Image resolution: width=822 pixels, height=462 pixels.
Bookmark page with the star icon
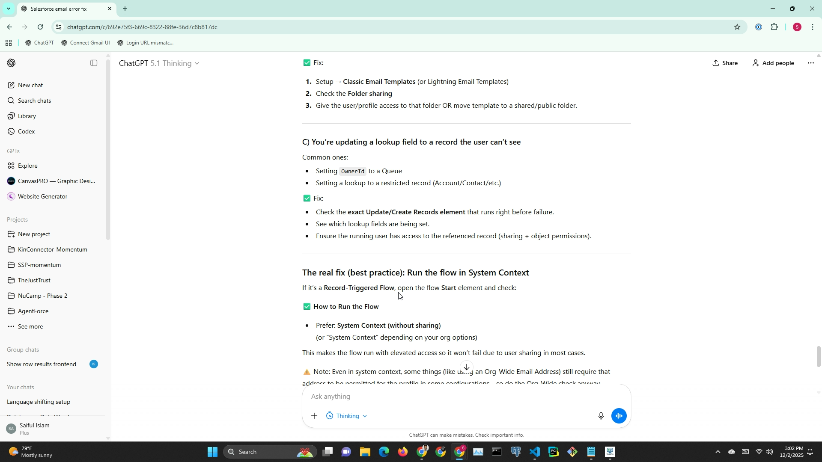(x=737, y=27)
